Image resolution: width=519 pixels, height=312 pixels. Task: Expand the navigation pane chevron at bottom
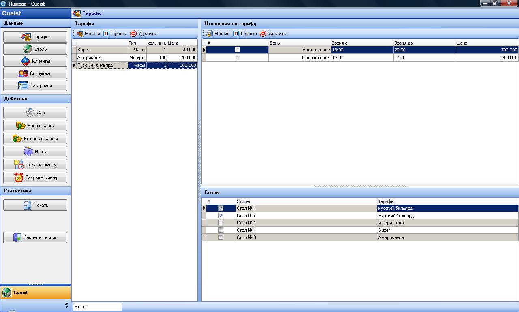tap(66, 304)
